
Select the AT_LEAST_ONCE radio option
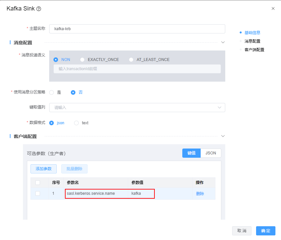click(x=131, y=60)
